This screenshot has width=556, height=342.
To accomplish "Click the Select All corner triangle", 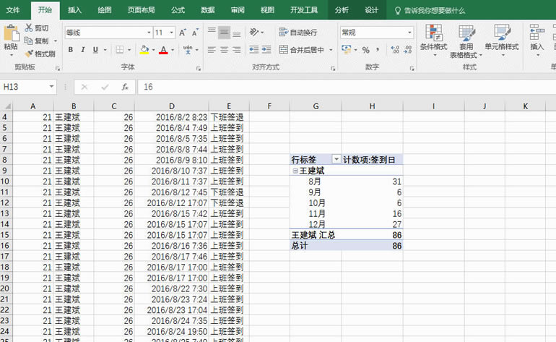I will point(6,106).
